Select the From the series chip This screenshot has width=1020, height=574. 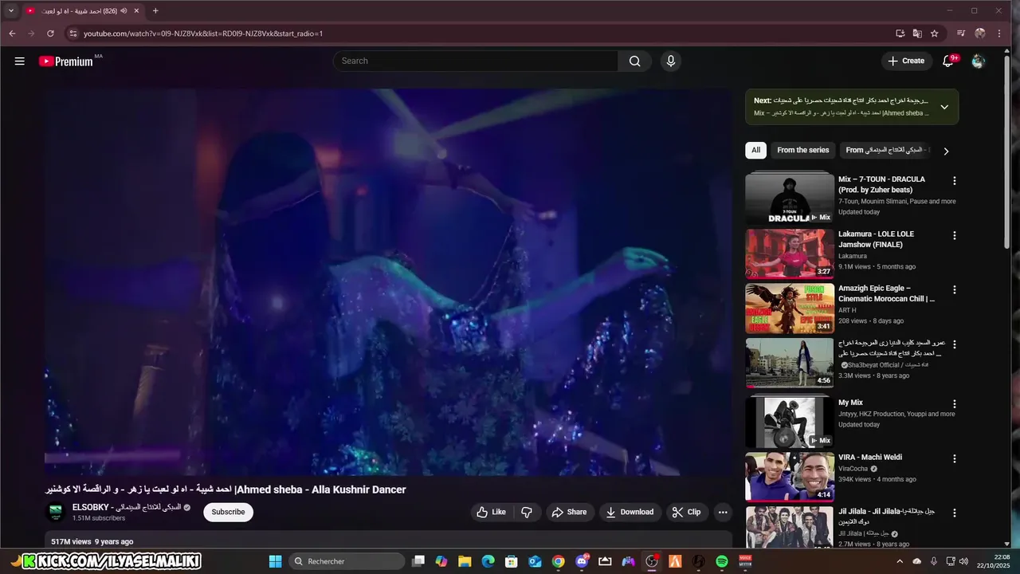click(x=802, y=151)
